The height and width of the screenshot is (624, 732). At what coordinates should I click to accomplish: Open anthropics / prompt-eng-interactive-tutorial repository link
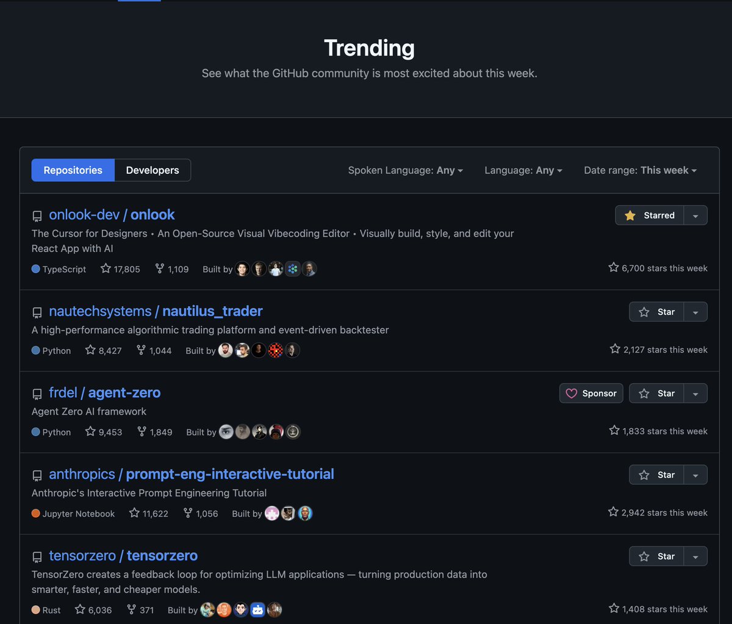pyautogui.click(x=192, y=474)
